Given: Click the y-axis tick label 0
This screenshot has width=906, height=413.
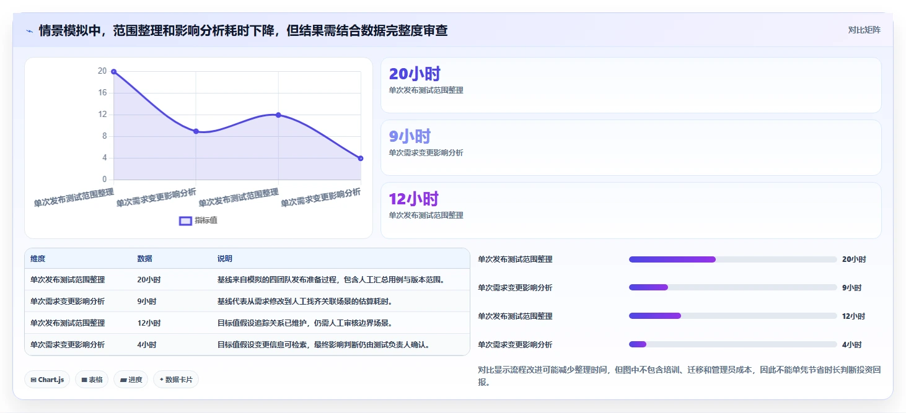Looking at the screenshot, I should (x=105, y=180).
